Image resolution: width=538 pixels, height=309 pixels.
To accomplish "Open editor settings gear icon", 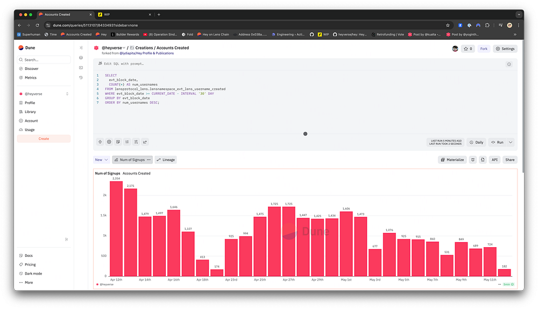I will (x=109, y=142).
